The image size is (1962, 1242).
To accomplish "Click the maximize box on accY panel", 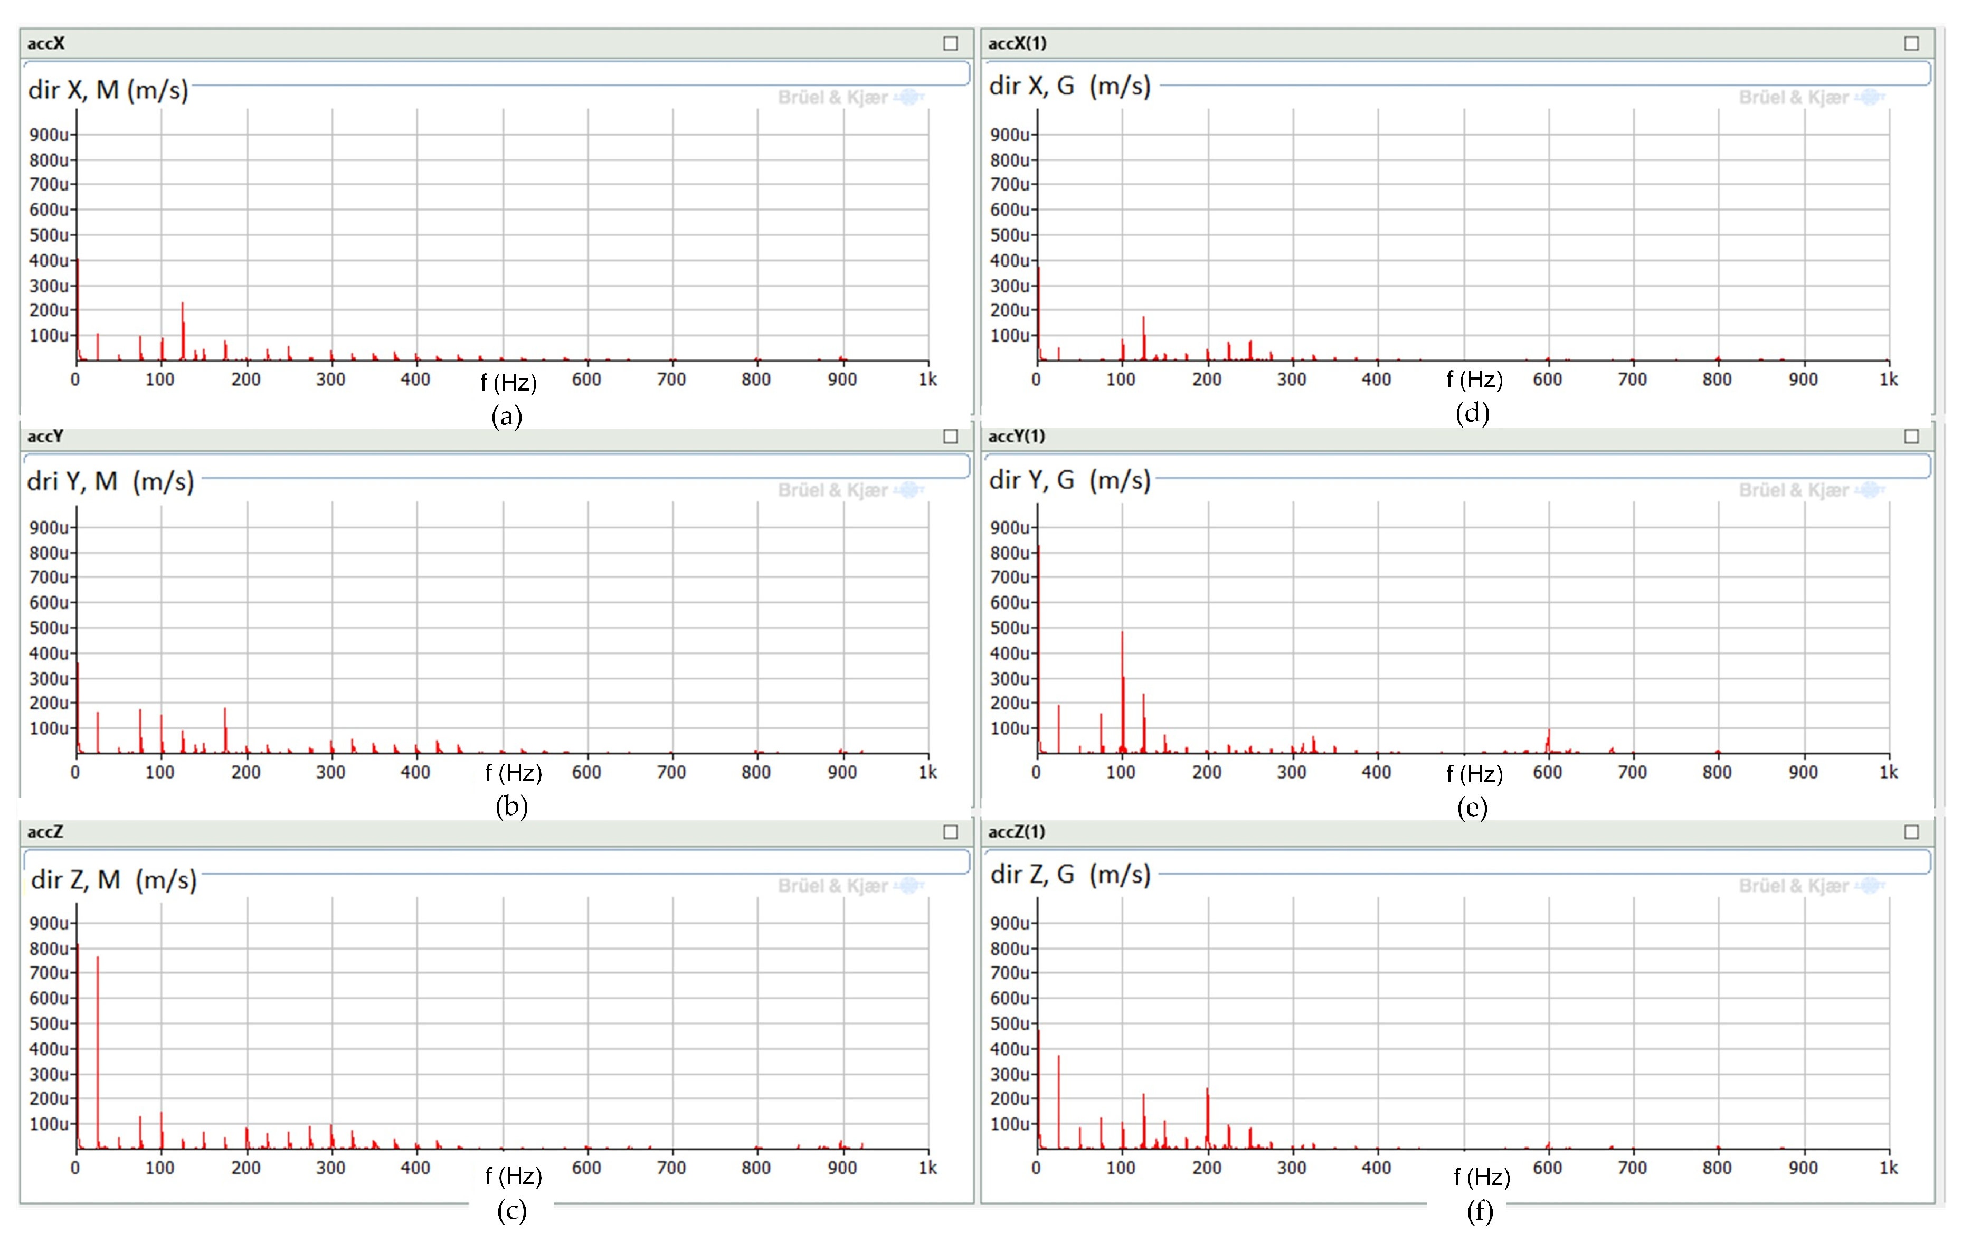I will click(950, 437).
